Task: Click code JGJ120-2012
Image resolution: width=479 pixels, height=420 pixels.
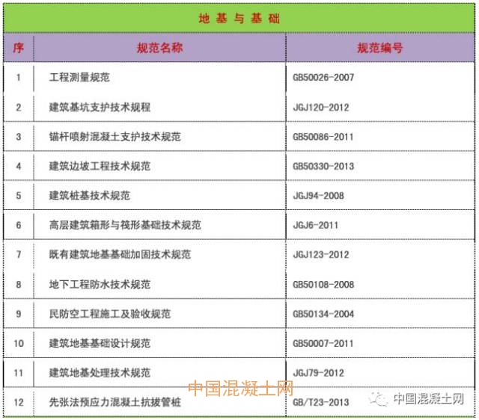Action: coord(321,108)
